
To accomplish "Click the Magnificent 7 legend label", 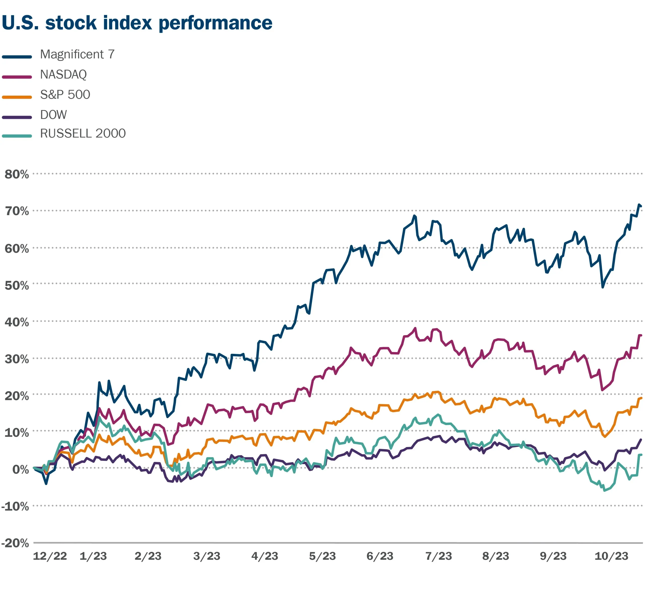I will click(77, 54).
